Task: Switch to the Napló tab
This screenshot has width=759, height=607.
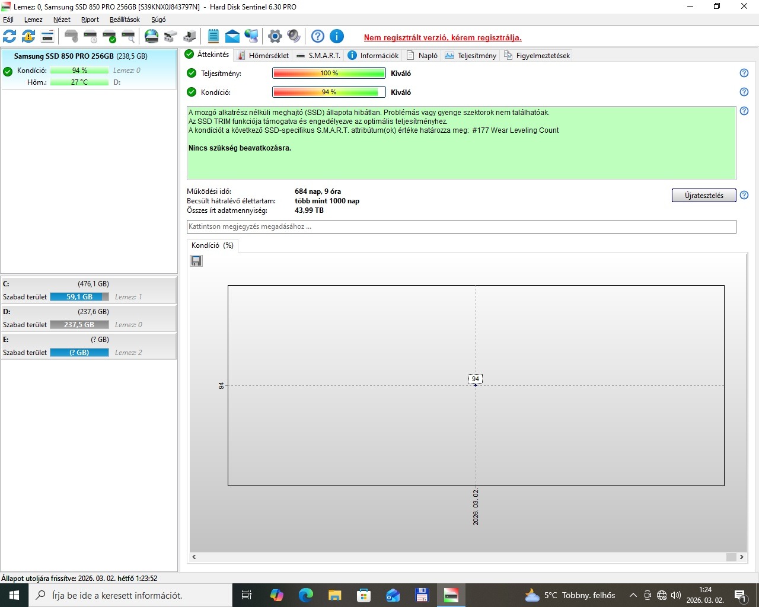Action: (422, 55)
